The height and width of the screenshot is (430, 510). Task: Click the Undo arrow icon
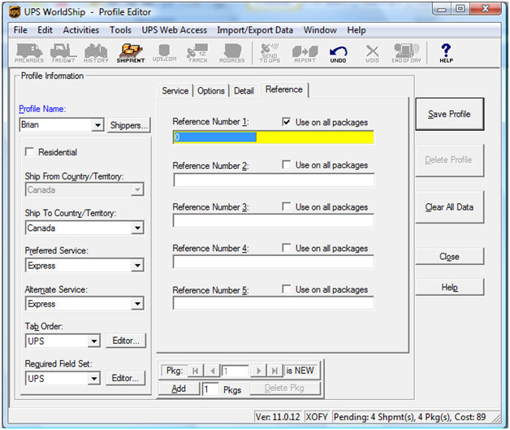click(339, 53)
